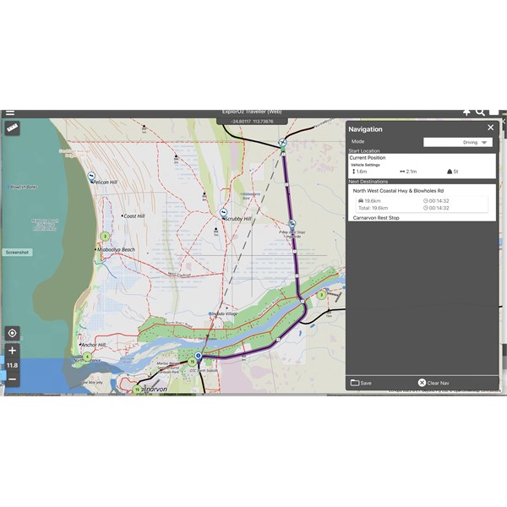Select the ruler measure tool
The image size is (507, 507).
(x=13, y=128)
